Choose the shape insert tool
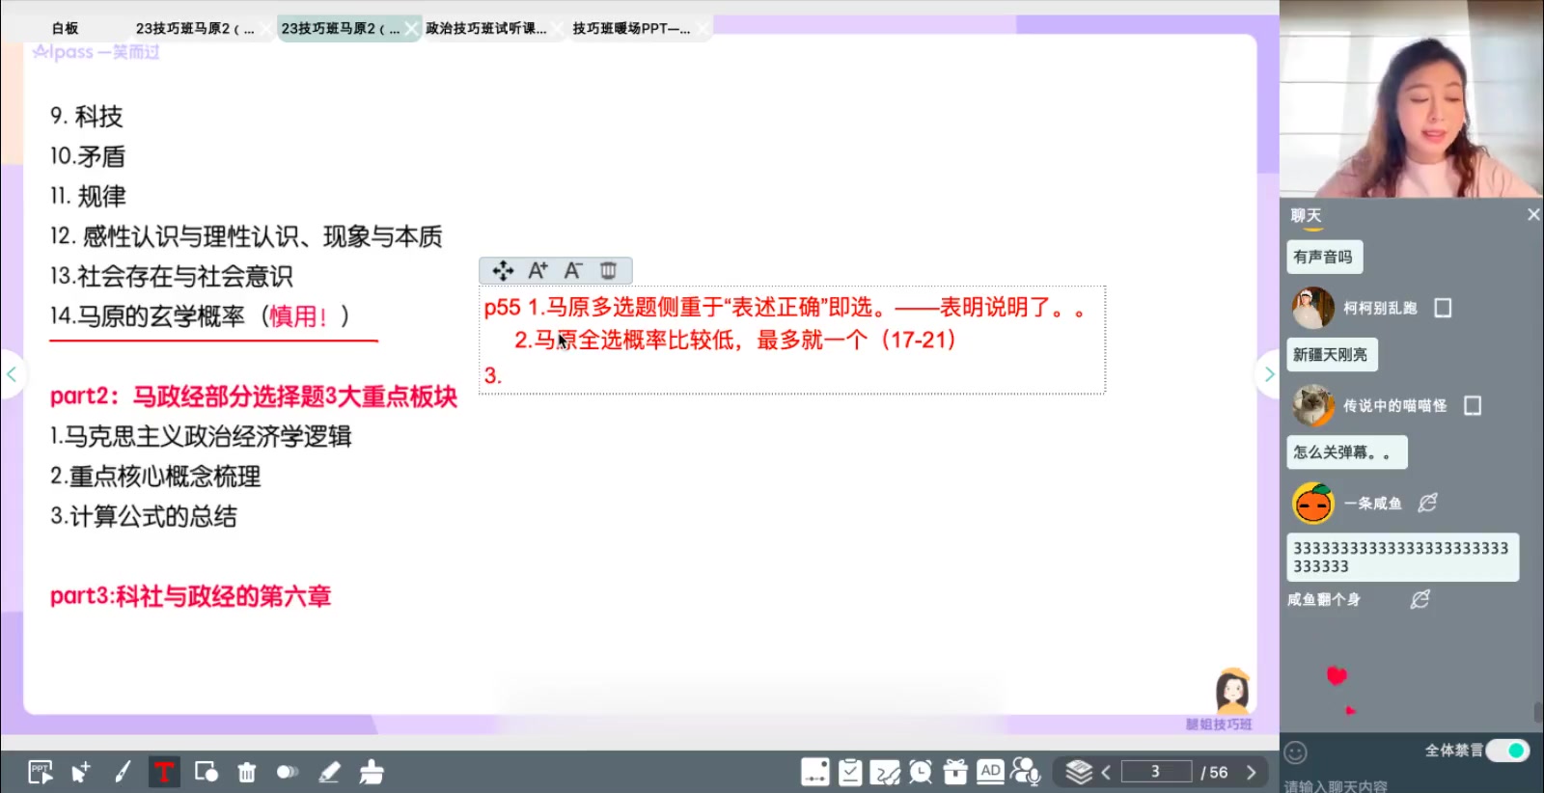The image size is (1544, 793). click(x=206, y=772)
